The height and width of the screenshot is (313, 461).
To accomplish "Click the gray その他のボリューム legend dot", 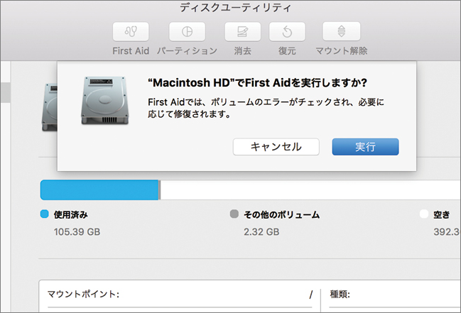I will click(x=234, y=214).
